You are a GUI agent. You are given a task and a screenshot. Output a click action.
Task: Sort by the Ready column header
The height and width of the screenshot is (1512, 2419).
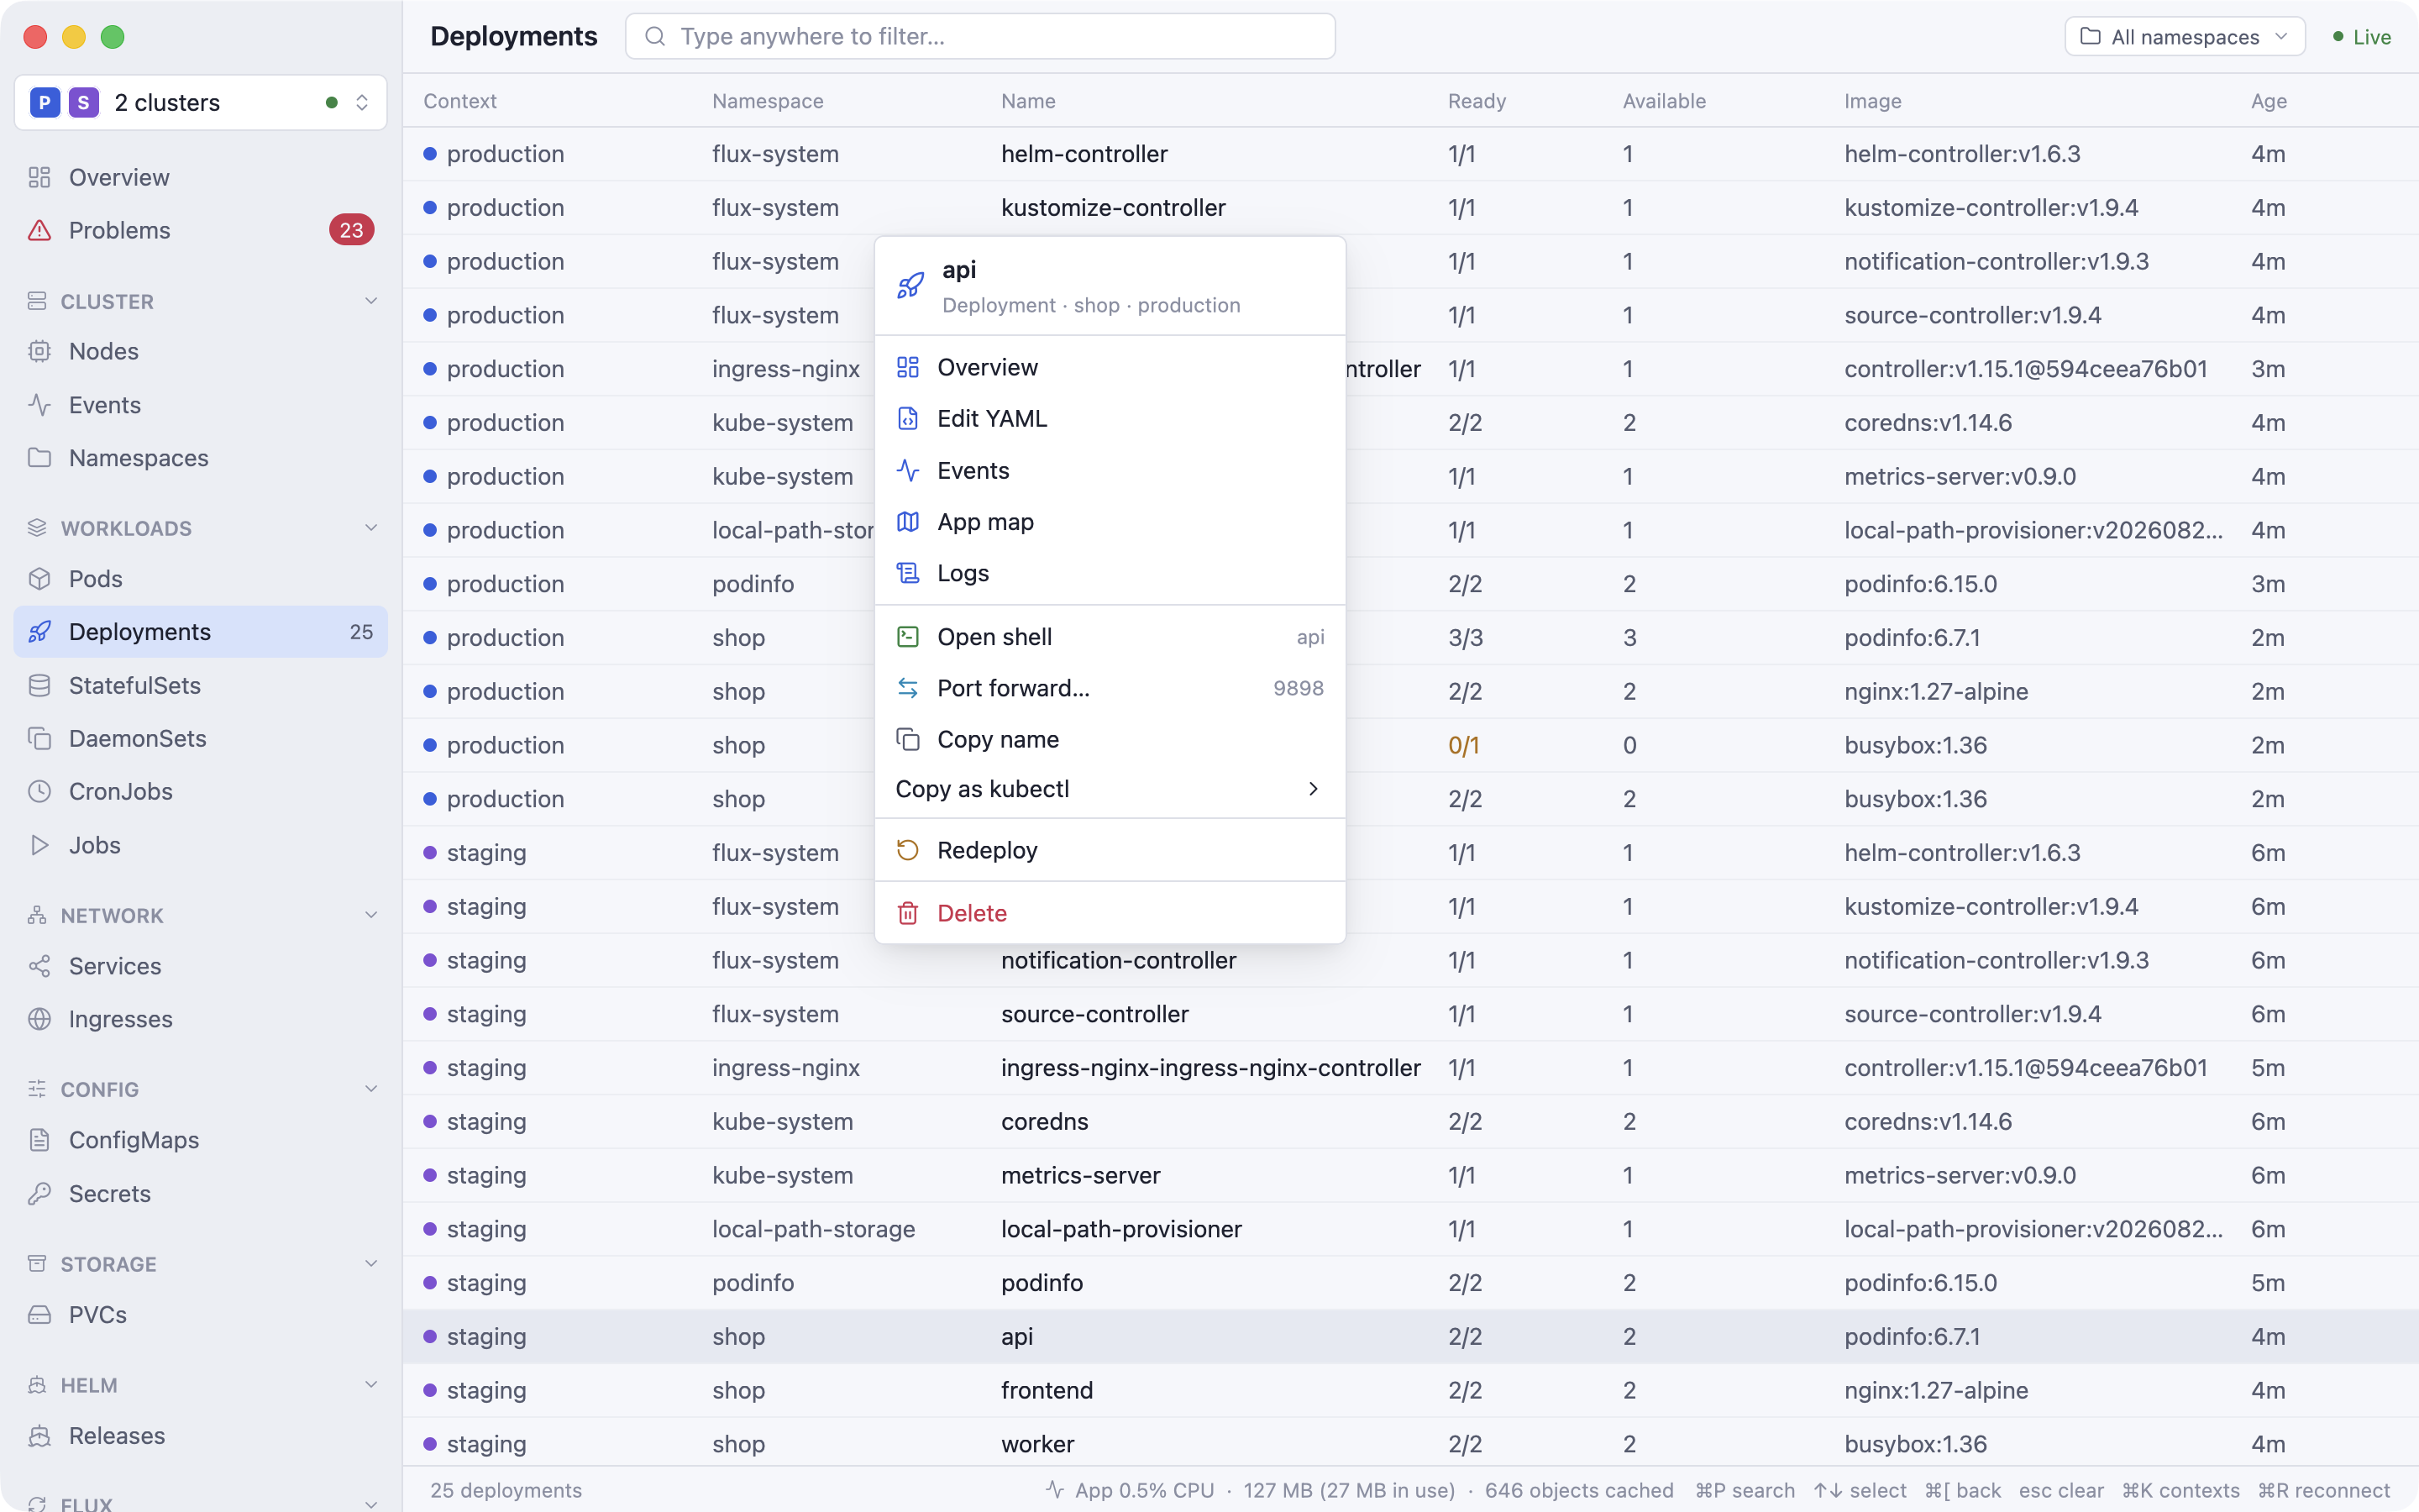click(x=1477, y=101)
